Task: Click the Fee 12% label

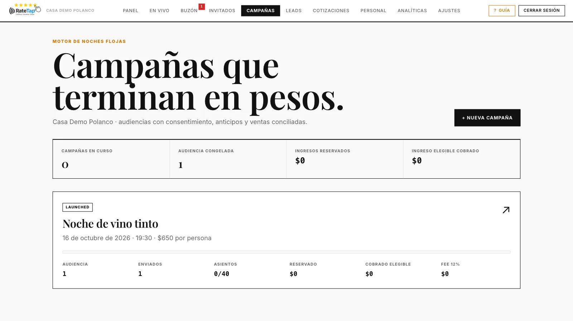Action: [450, 264]
